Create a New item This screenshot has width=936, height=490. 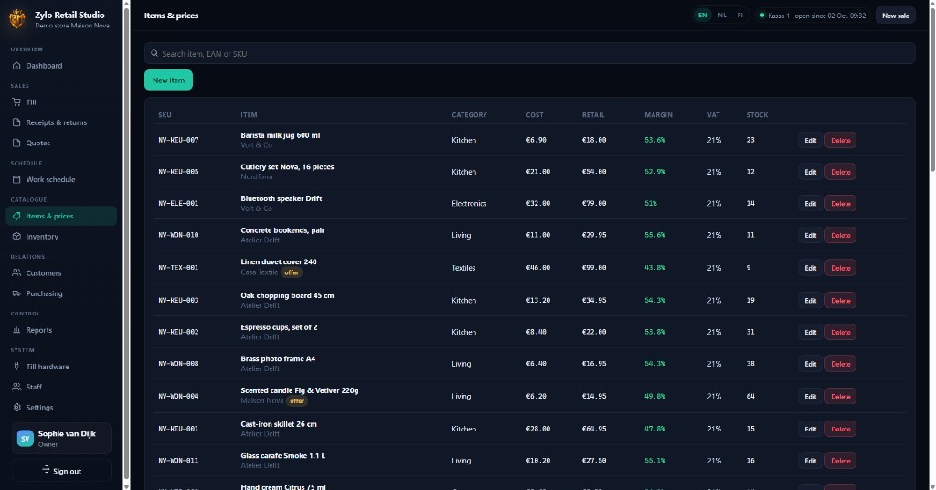click(x=168, y=80)
